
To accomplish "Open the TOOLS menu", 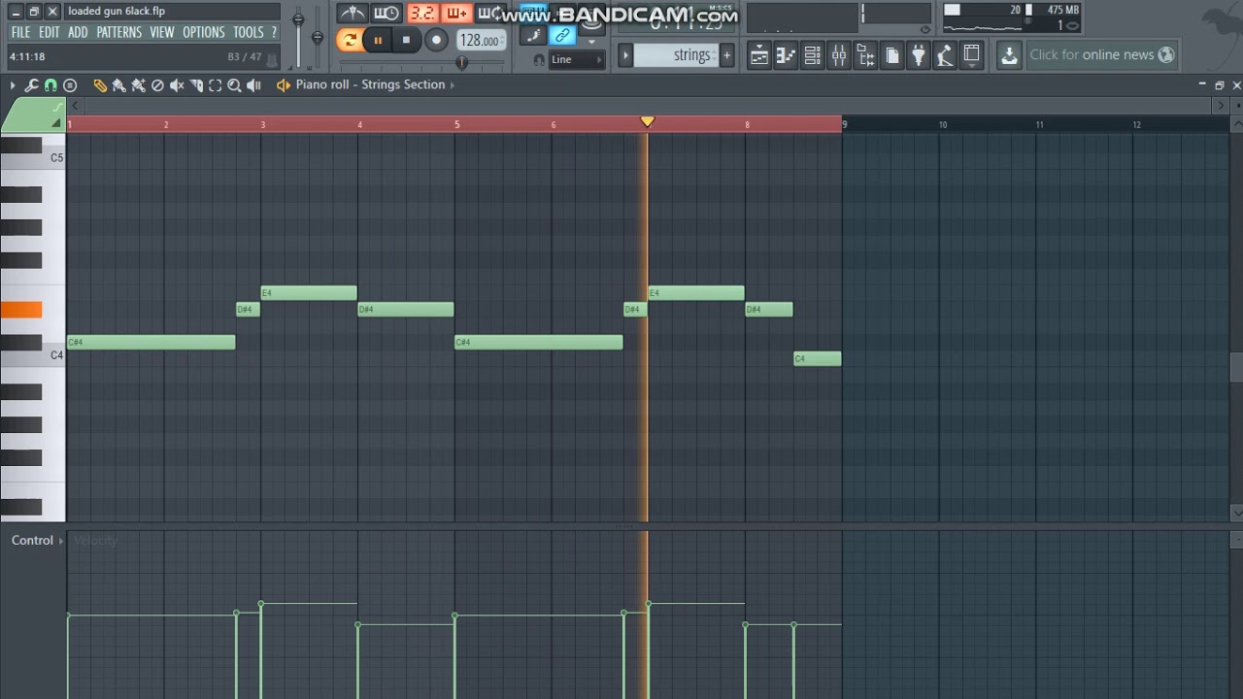I will pos(248,32).
